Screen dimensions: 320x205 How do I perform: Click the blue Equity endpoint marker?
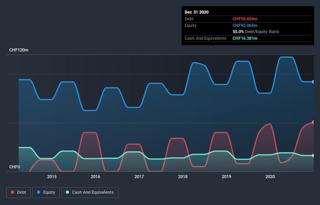[313, 82]
